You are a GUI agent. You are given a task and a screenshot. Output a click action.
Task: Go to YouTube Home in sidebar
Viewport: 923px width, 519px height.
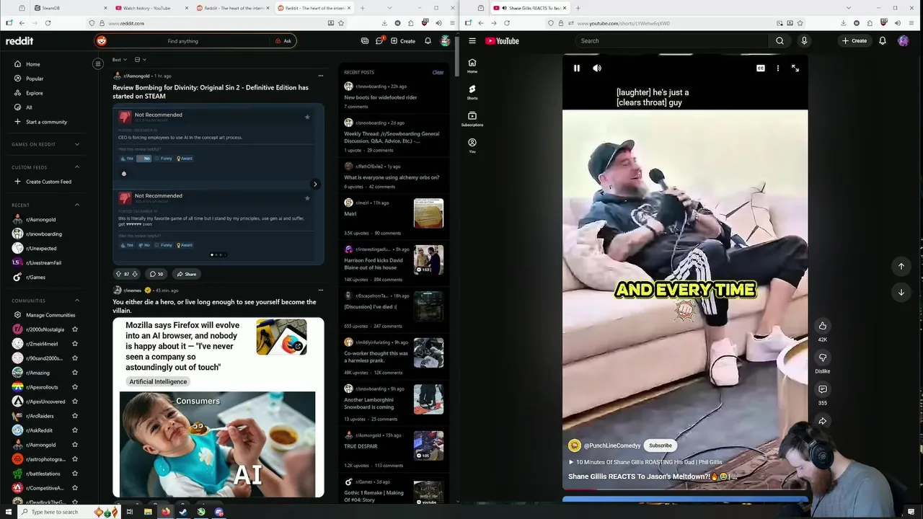pyautogui.click(x=472, y=66)
